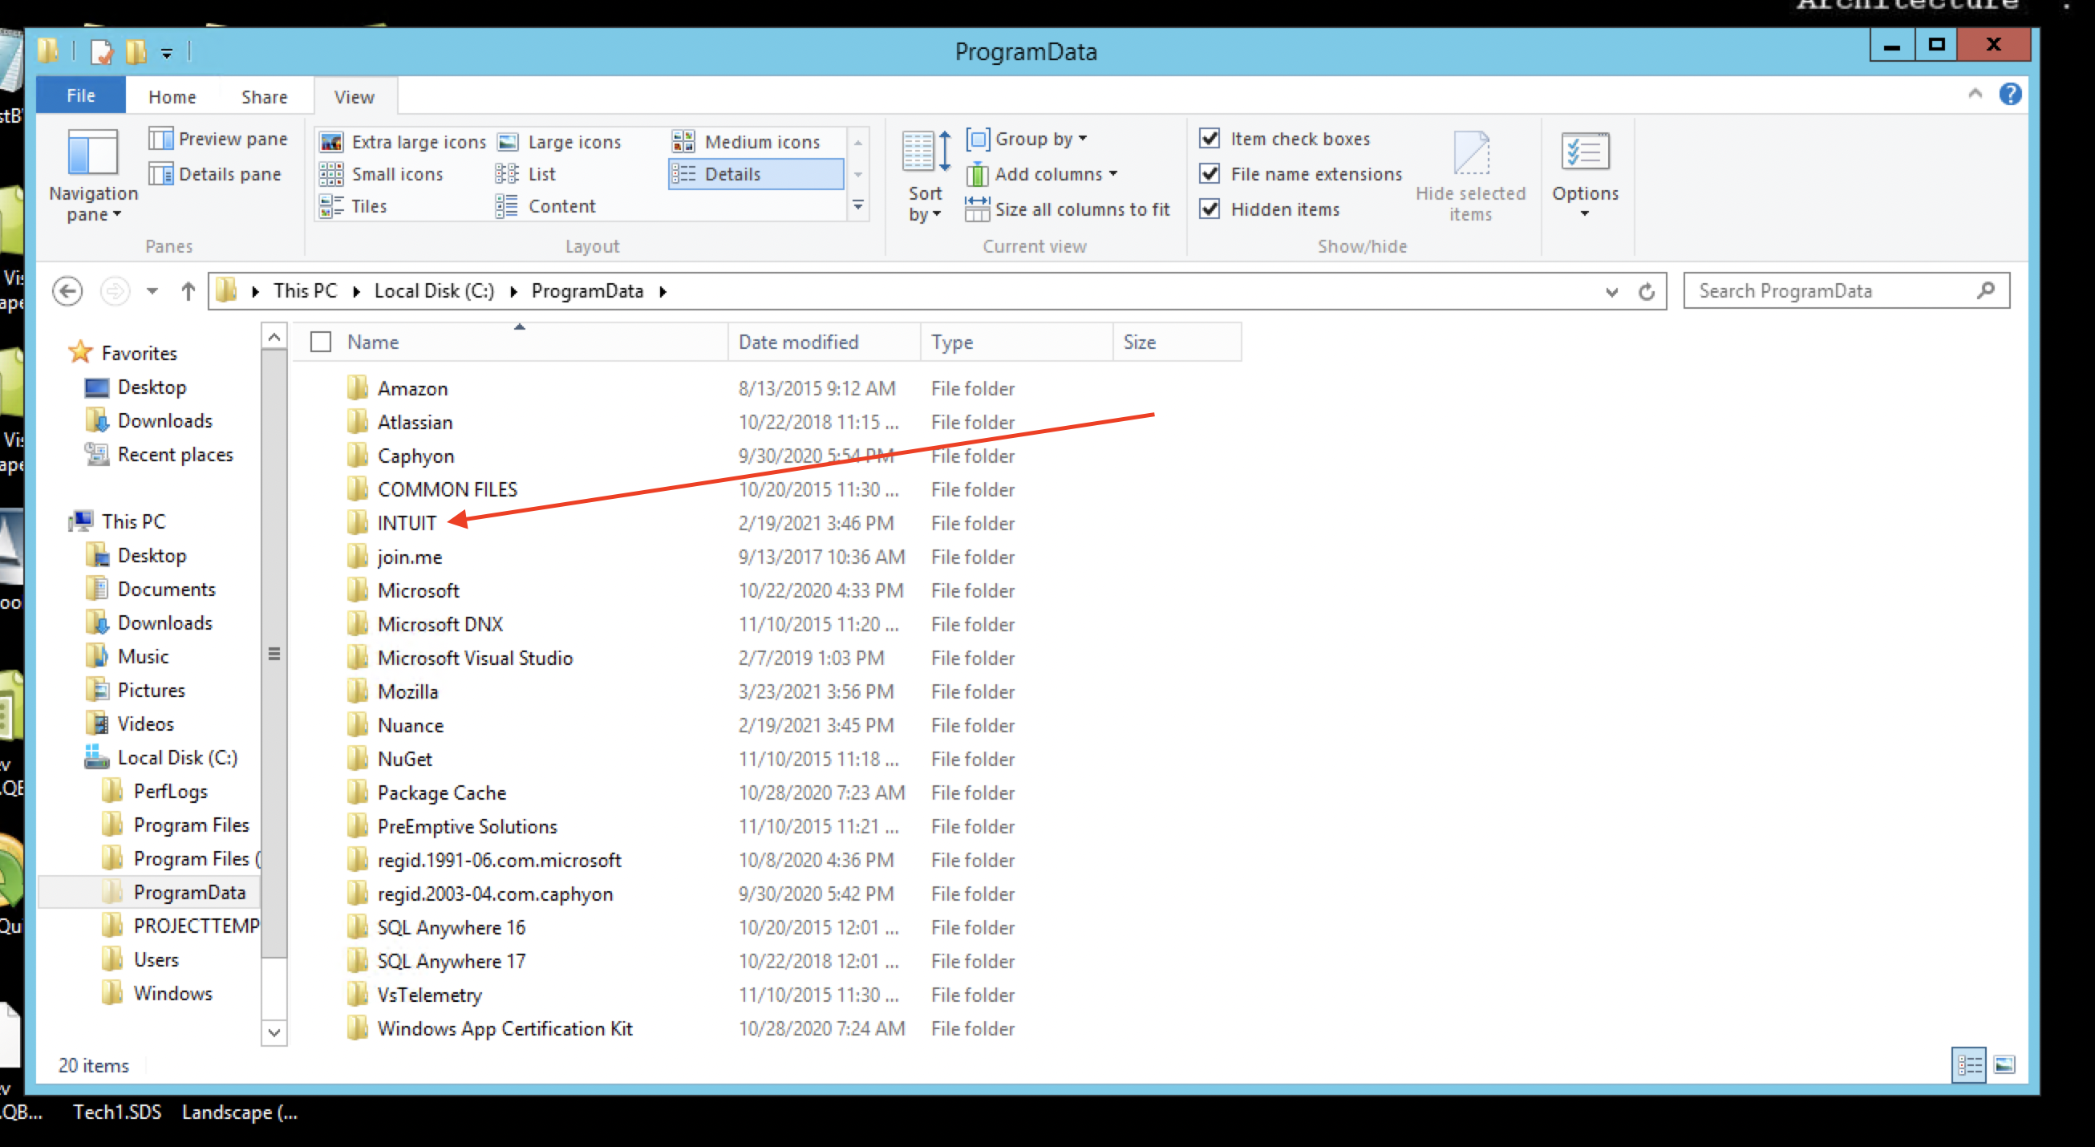Open the INTUIT folder
The width and height of the screenshot is (2095, 1147).
click(406, 523)
